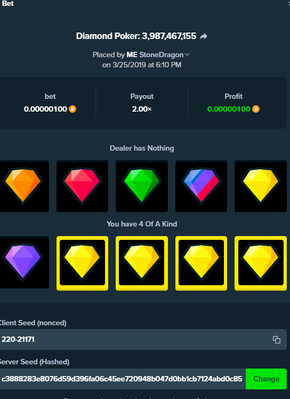Select the dealer's orange diamond card
The height and width of the screenshot is (399, 290).
23,186
